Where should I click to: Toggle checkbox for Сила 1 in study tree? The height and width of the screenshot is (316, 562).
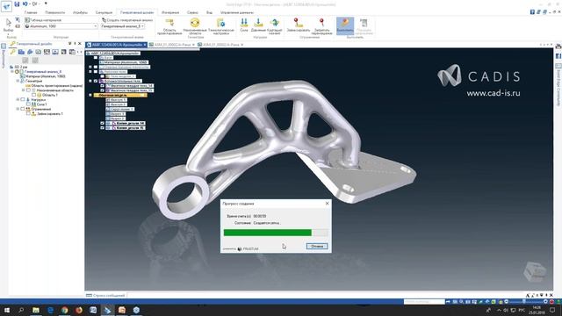tap(28, 104)
